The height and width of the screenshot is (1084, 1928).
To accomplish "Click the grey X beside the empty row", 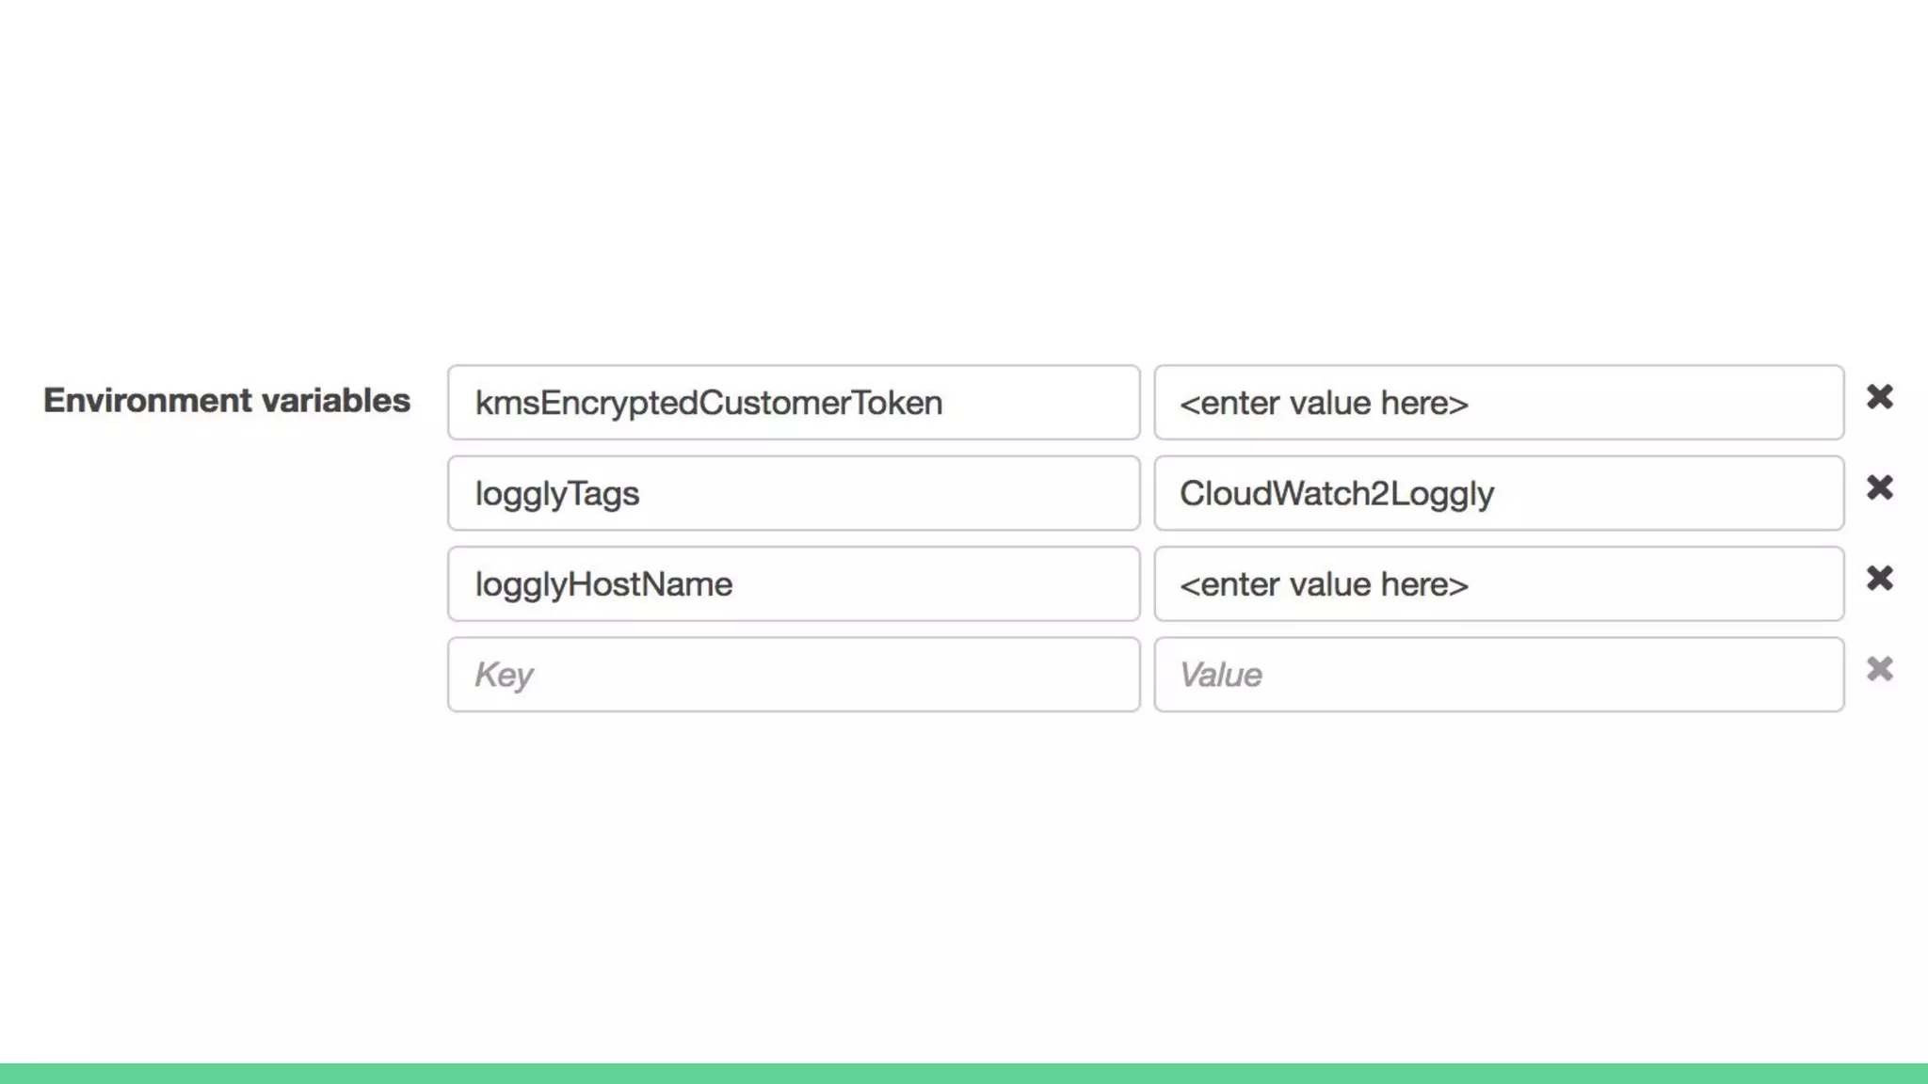I will pos(1879,669).
